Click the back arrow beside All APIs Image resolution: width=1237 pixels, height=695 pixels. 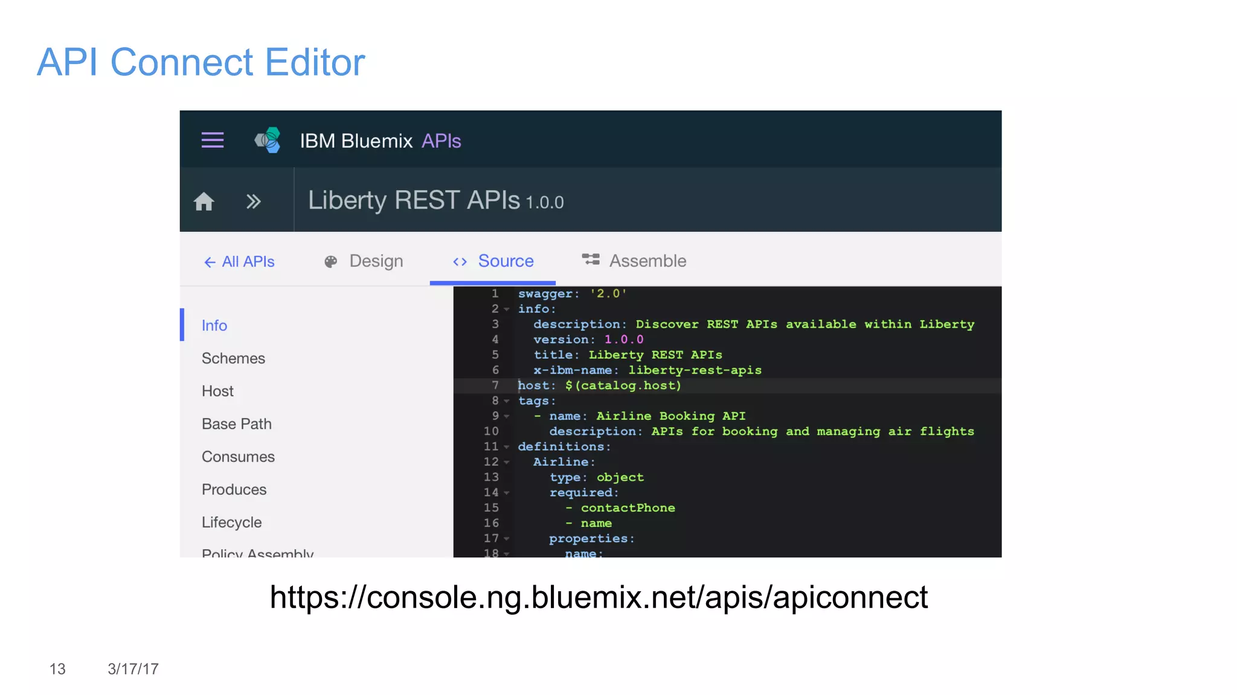tap(210, 262)
